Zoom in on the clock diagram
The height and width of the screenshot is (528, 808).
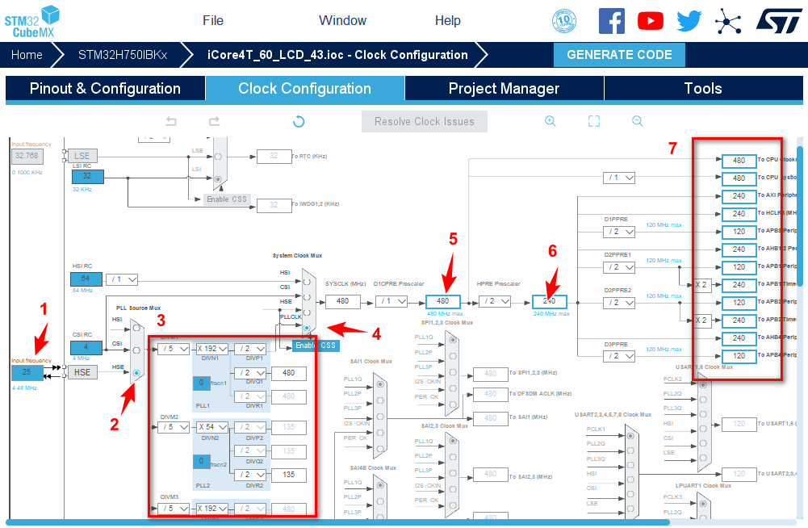pos(551,121)
